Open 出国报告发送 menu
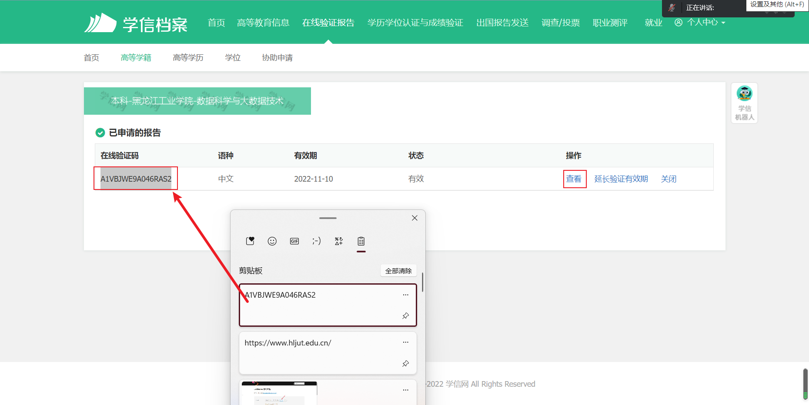The image size is (809, 405). click(x=502, y=23)
